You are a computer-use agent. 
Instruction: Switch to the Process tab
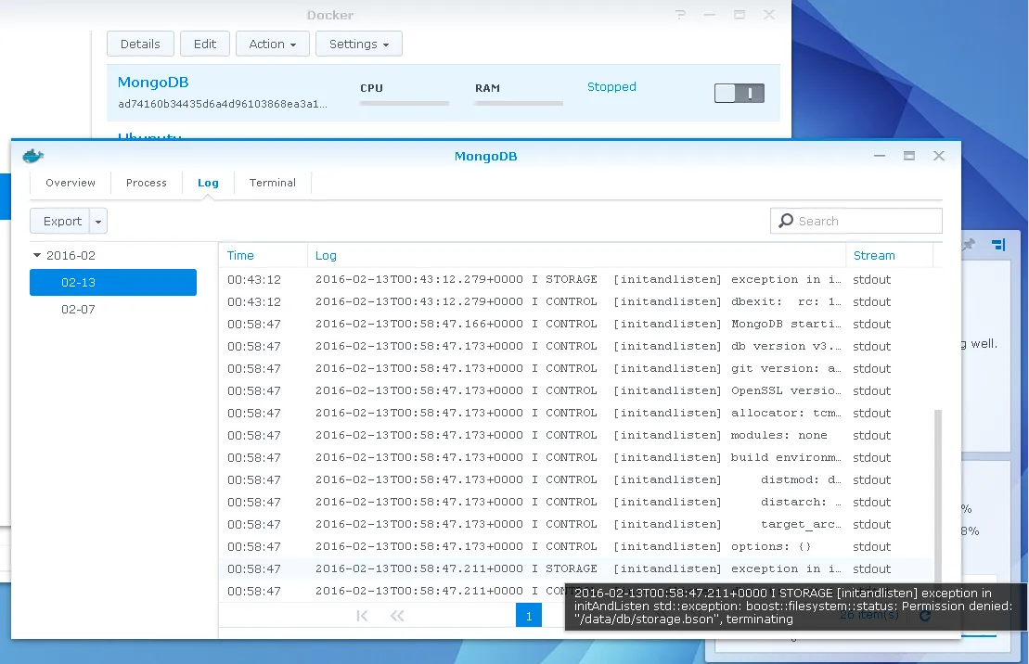pyautogui.click(x=147, y=183)
